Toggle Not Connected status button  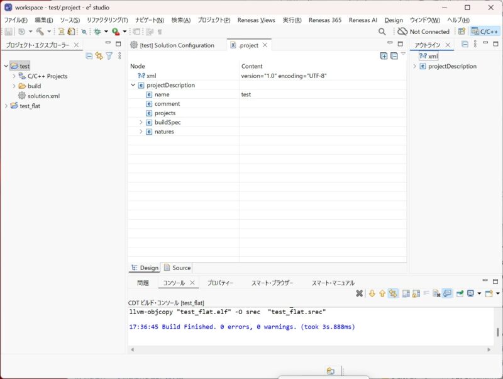(423, 31)
